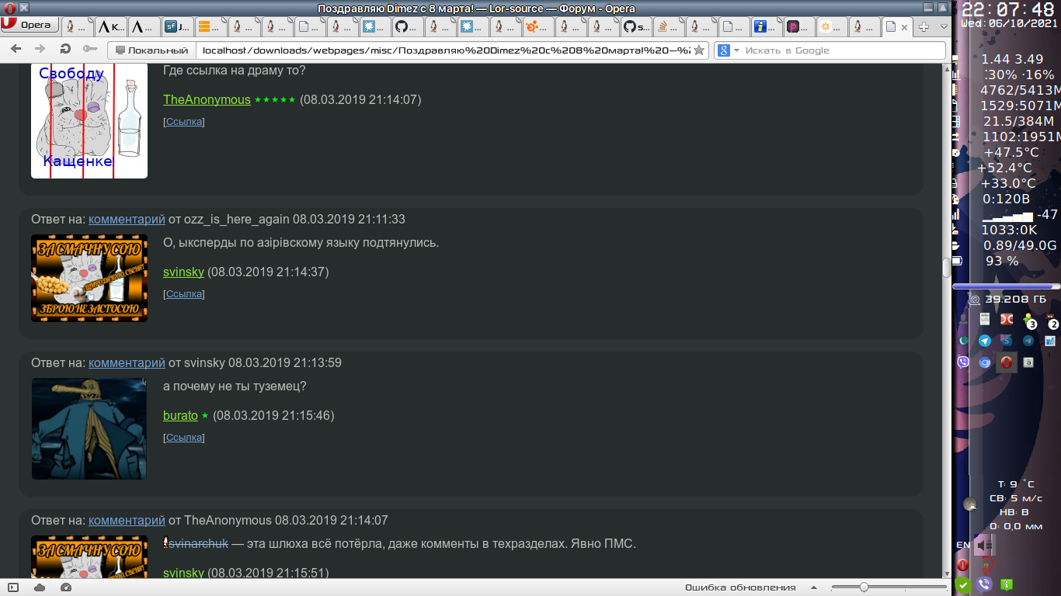Switch to the Stack Overflow tab
1061x596 pixels.
670,26
